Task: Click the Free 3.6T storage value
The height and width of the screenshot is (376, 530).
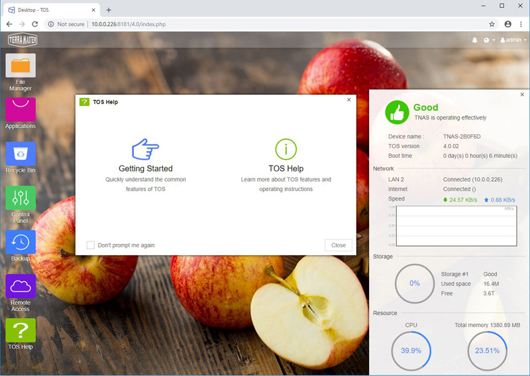Action: click(489, 293)
